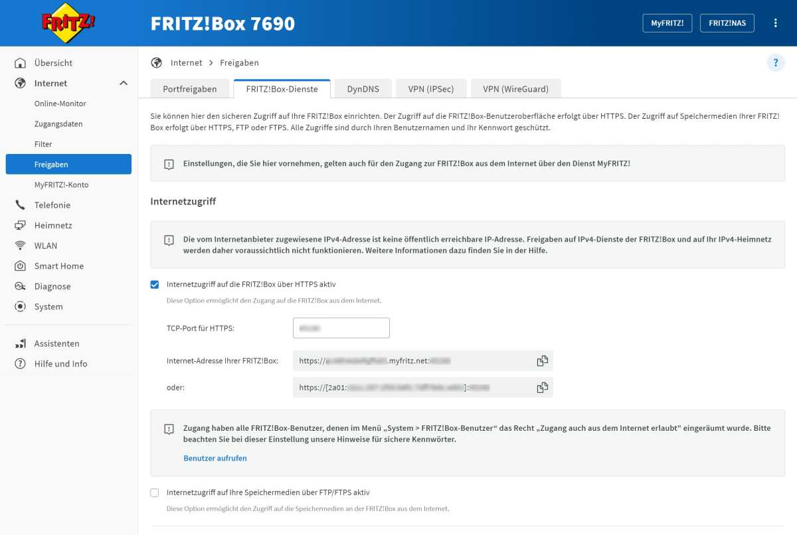
Task: Click Internet in the breadcrumb
Action: (x=187, y=63)
